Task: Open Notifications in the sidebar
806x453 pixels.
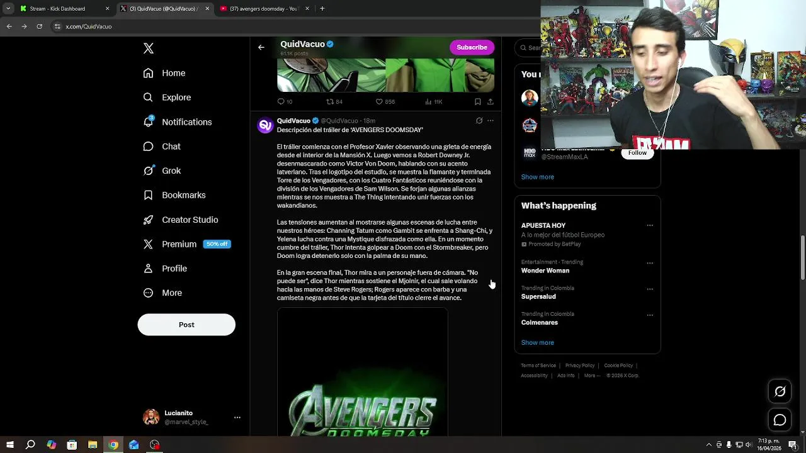Action: [x=178, y=122]
